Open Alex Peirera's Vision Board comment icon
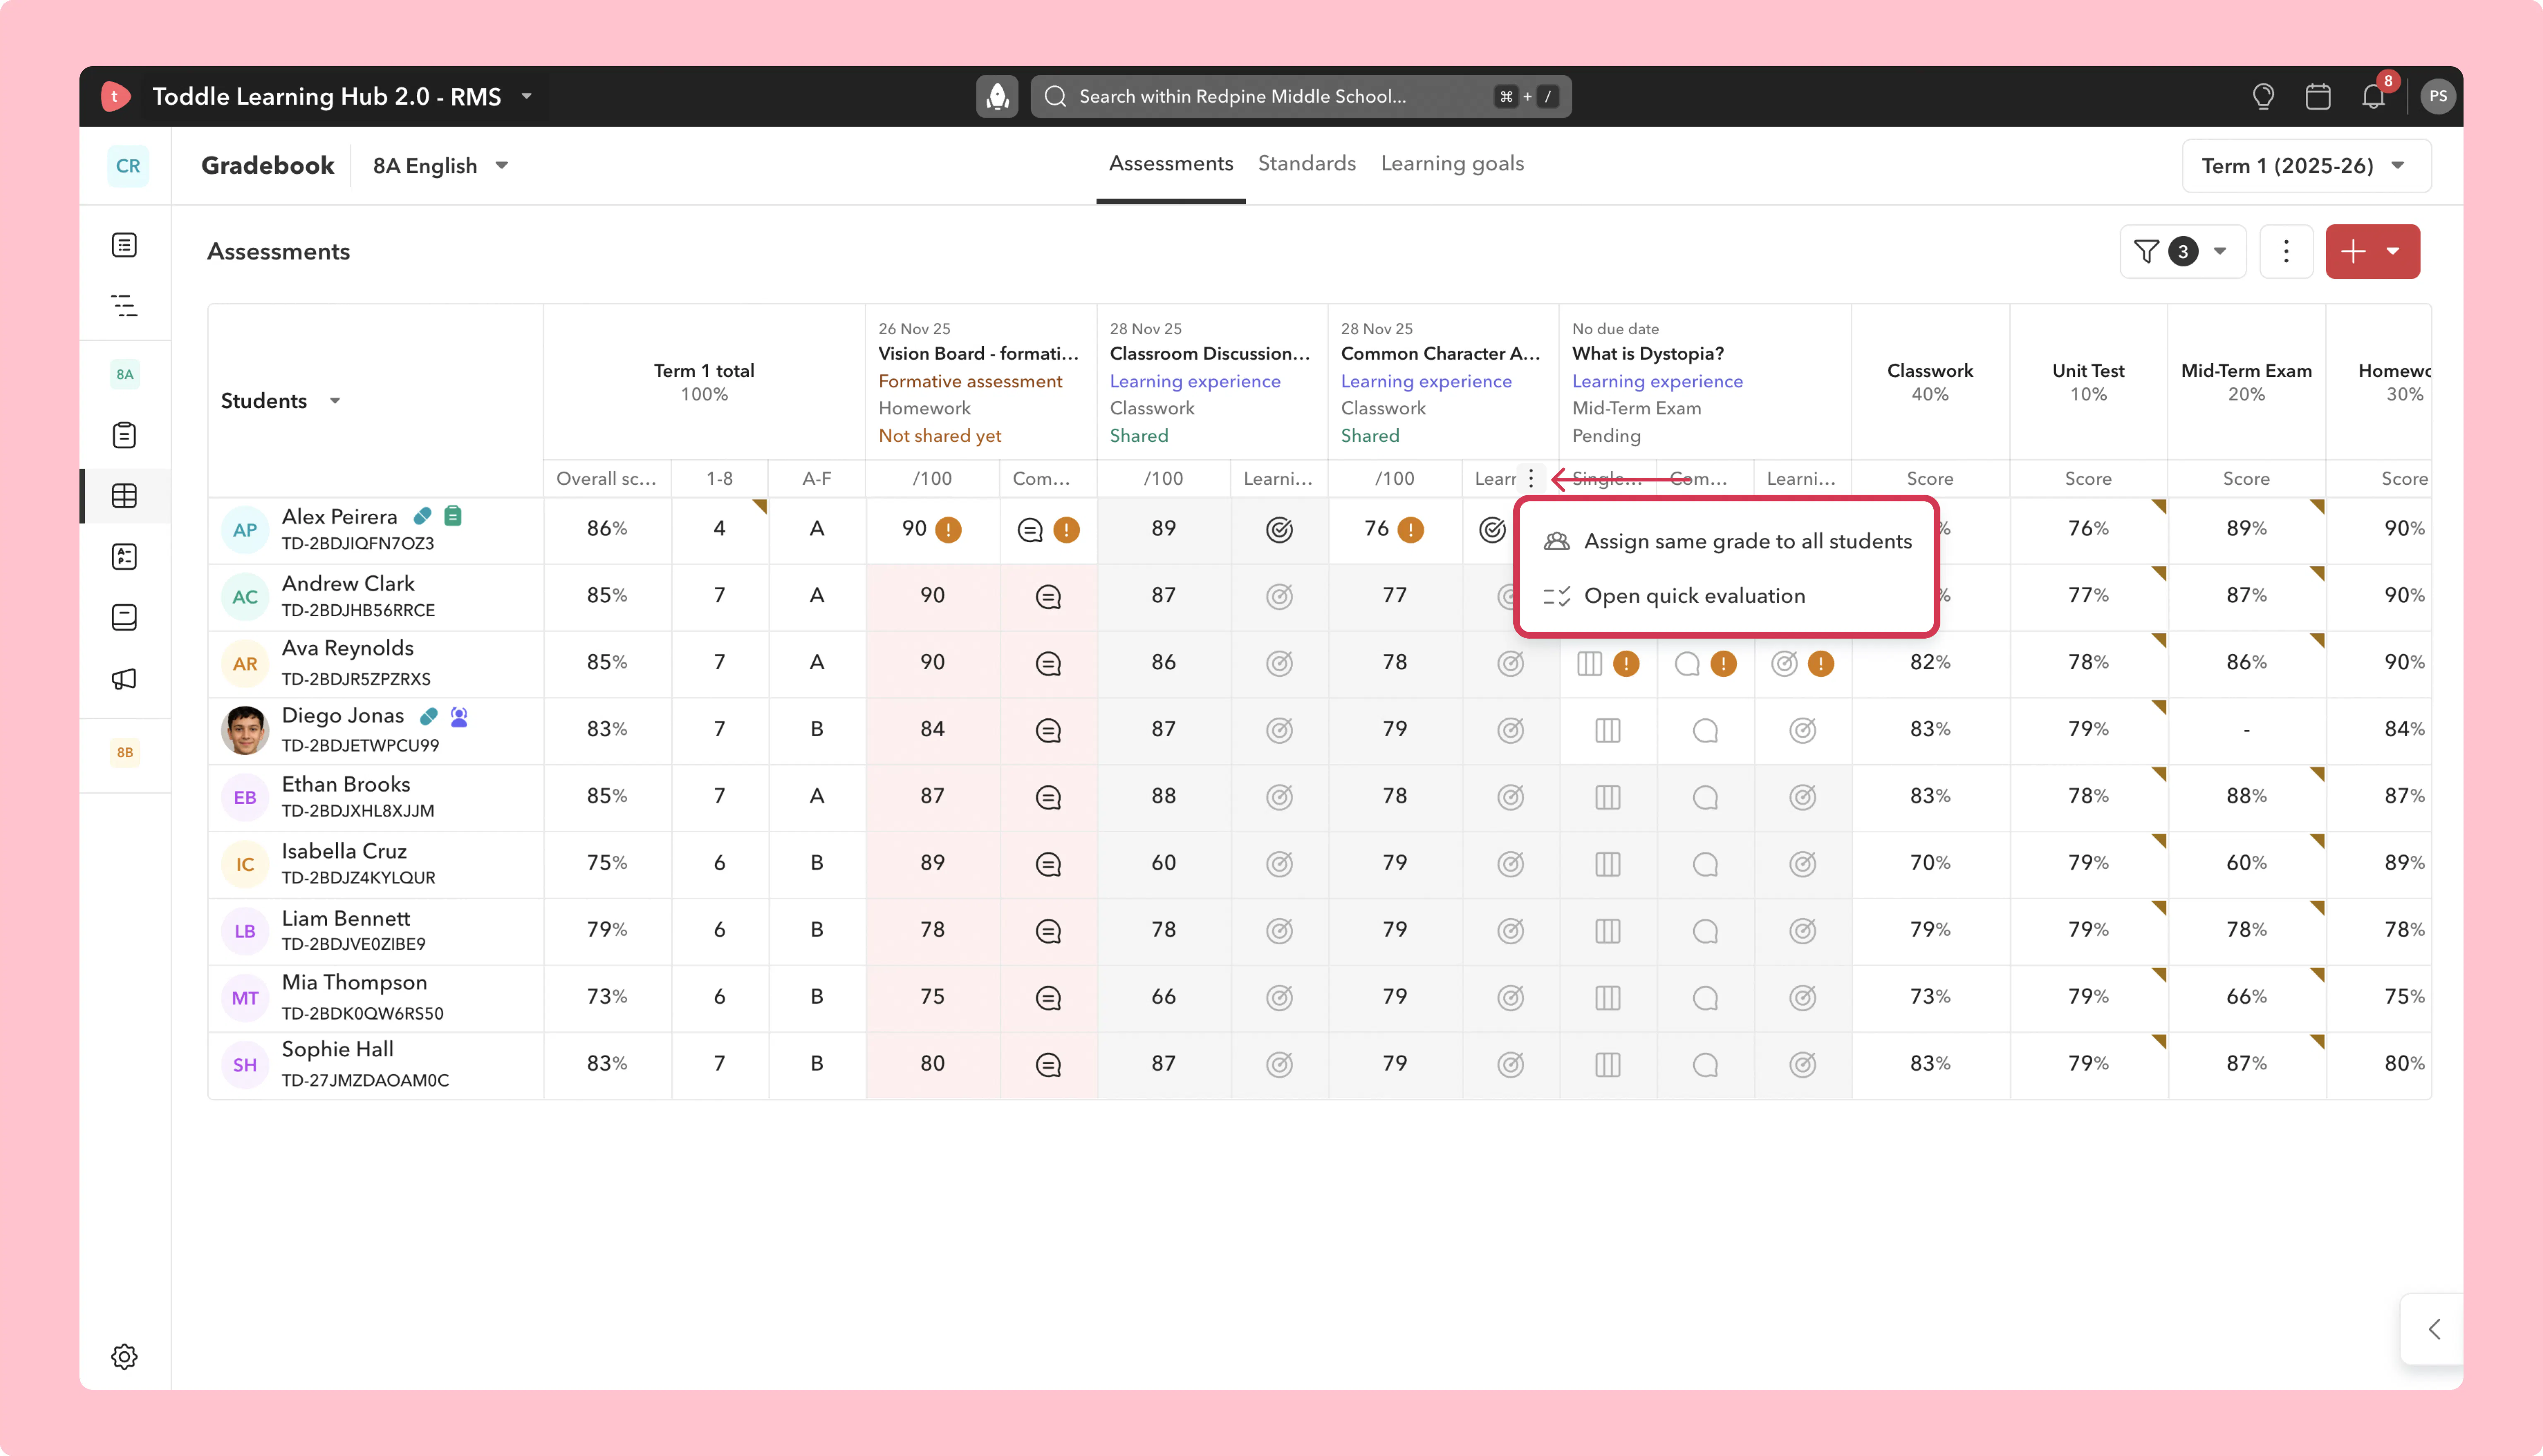This screenshot has width=2543, height=1456. coord(1029,529)
